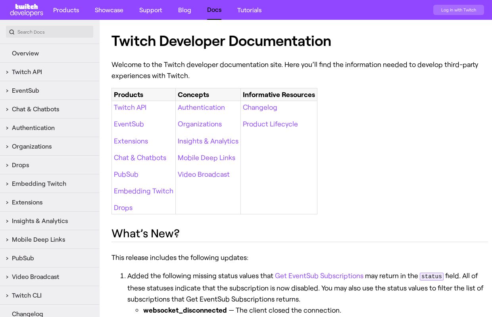Open the Showcase nav item

coord(109,10)
